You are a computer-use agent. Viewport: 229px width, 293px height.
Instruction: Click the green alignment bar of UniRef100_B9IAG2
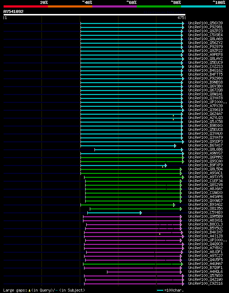pyautogui.click(x=128, y=205)
